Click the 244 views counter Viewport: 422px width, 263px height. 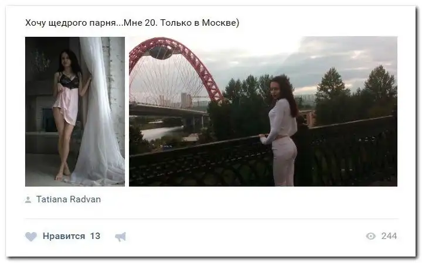(x=389, y=236)
